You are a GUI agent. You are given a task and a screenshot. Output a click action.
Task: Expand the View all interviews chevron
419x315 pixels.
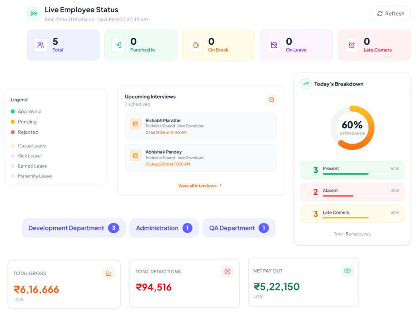tap(221, 185)
